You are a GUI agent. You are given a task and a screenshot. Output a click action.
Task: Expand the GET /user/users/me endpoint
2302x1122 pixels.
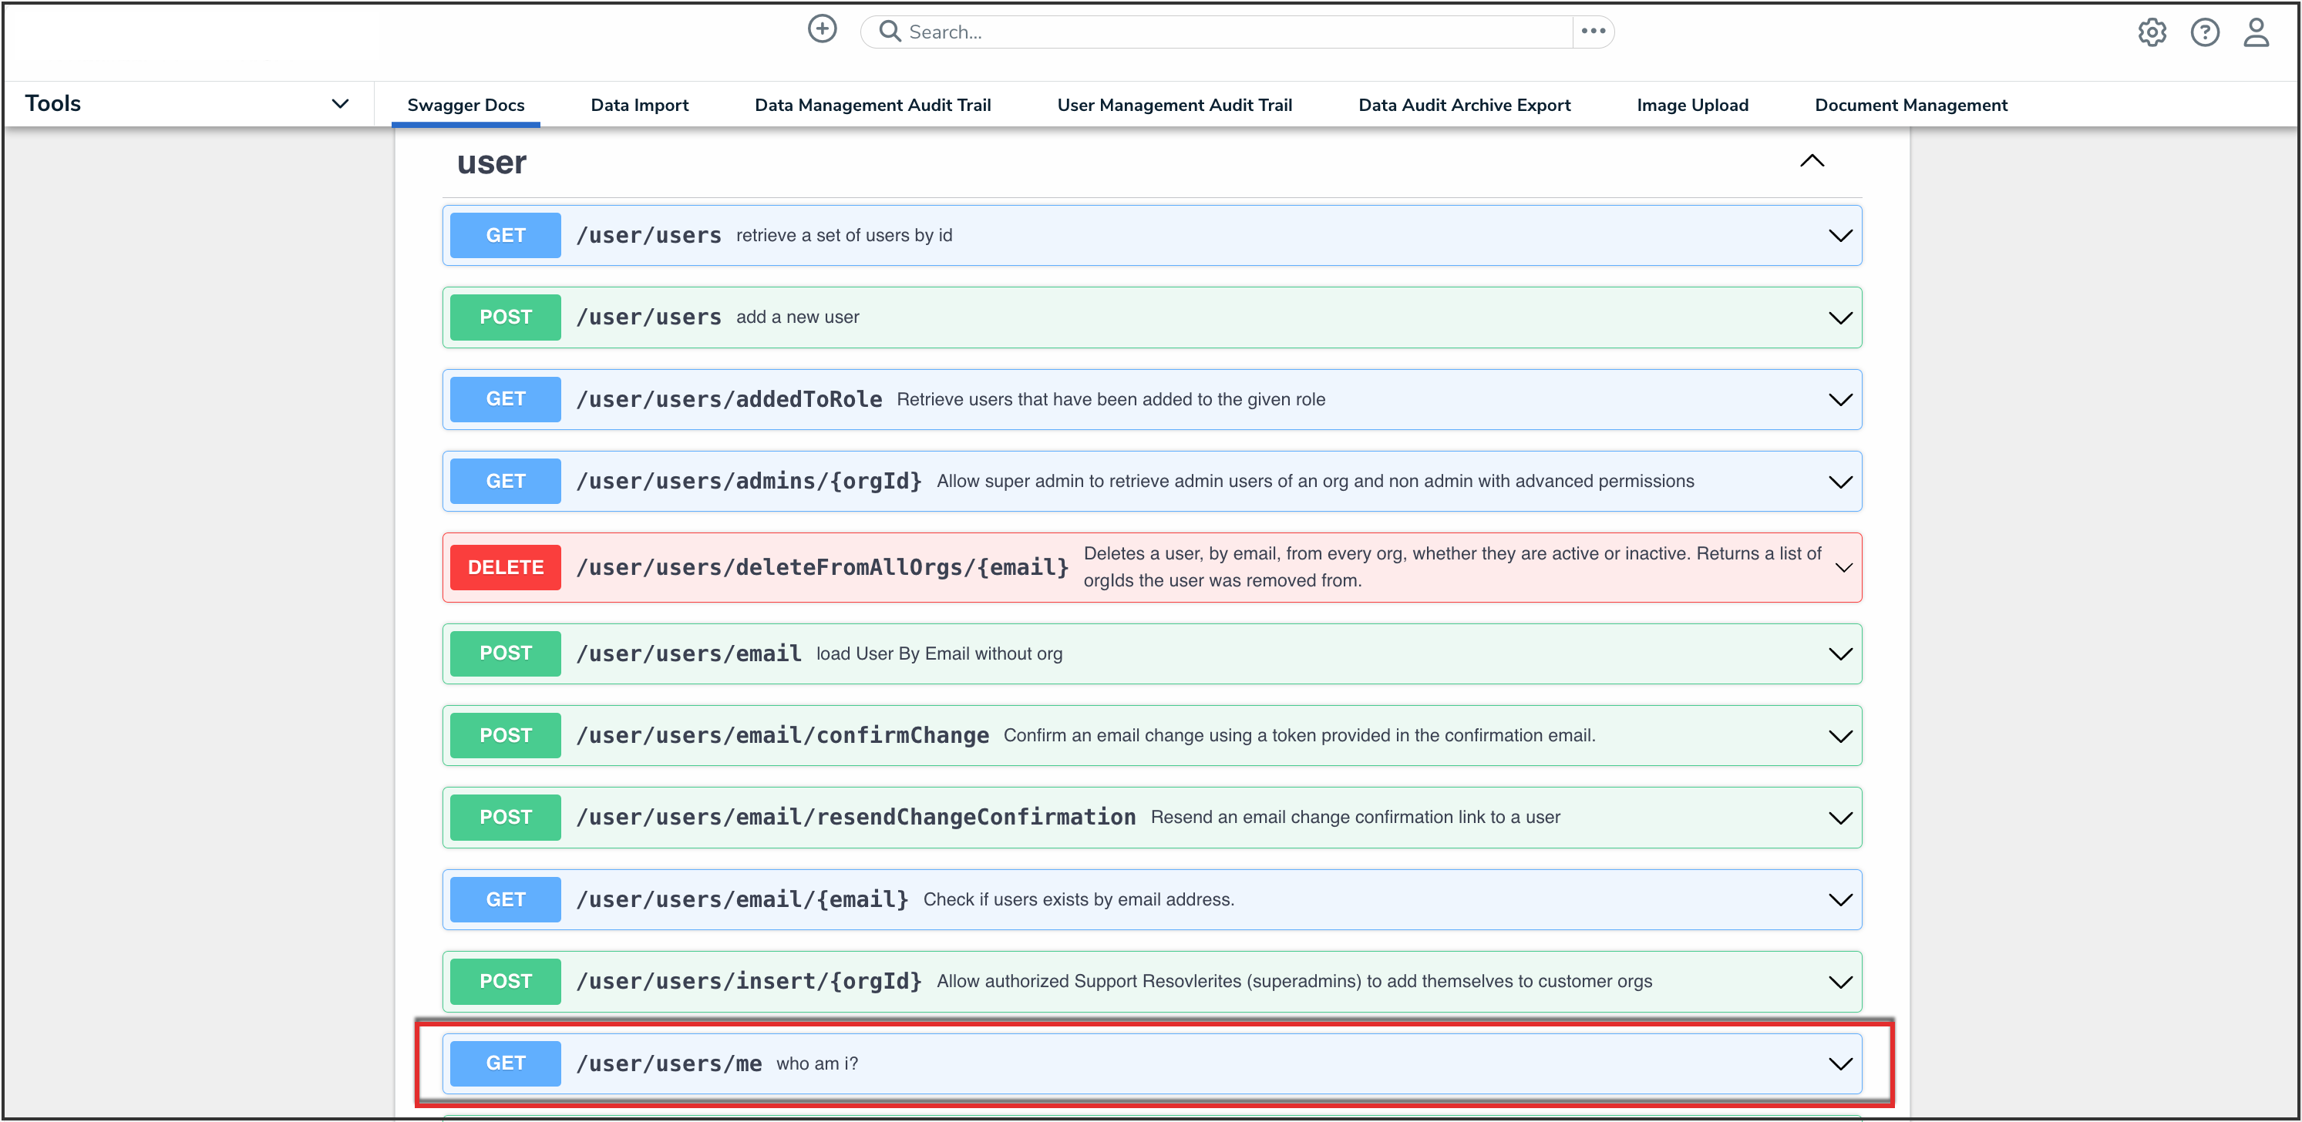pyautogui.click(x=1840, y=1063)
